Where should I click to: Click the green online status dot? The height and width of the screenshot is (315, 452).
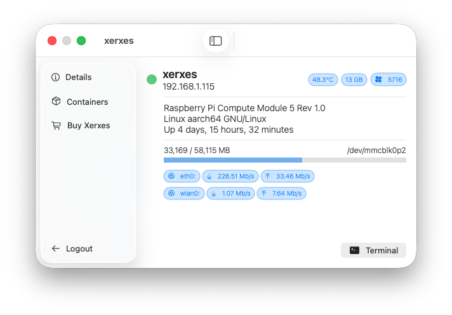152,79
